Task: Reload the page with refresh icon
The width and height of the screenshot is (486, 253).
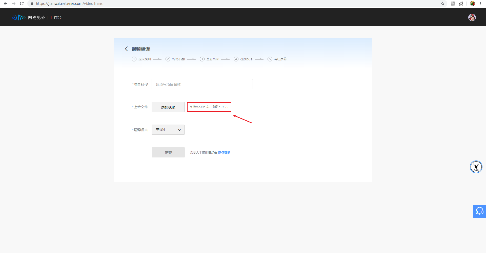Action: 22,4
